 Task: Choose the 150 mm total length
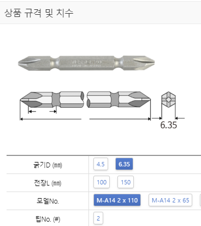pos(126,182)
